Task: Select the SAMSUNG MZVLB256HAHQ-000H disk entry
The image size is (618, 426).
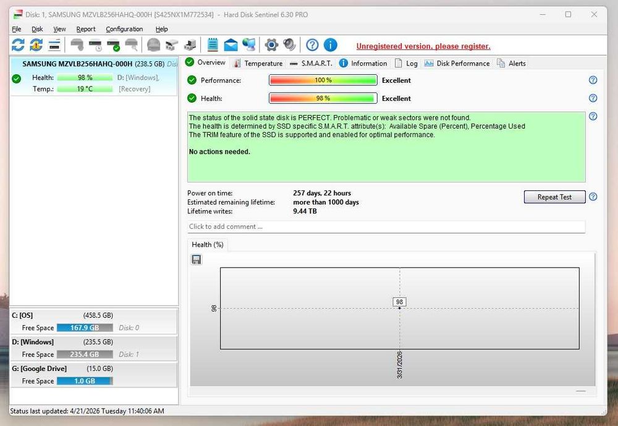Action: [x=94, y=76]
